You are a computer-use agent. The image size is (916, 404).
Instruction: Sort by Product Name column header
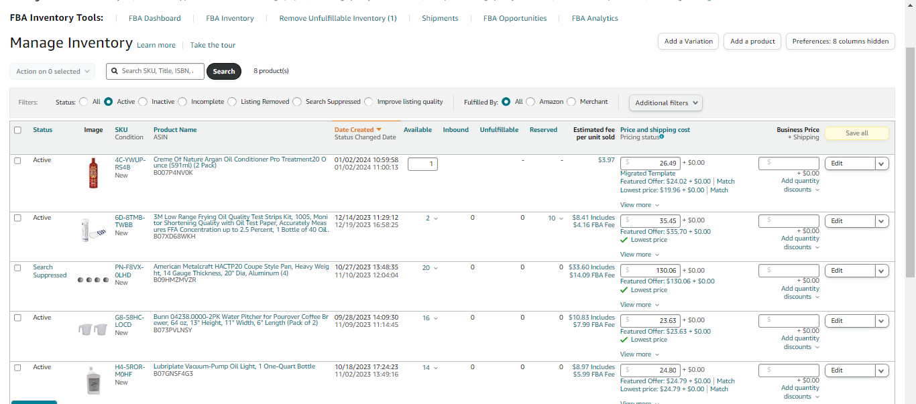175,130
